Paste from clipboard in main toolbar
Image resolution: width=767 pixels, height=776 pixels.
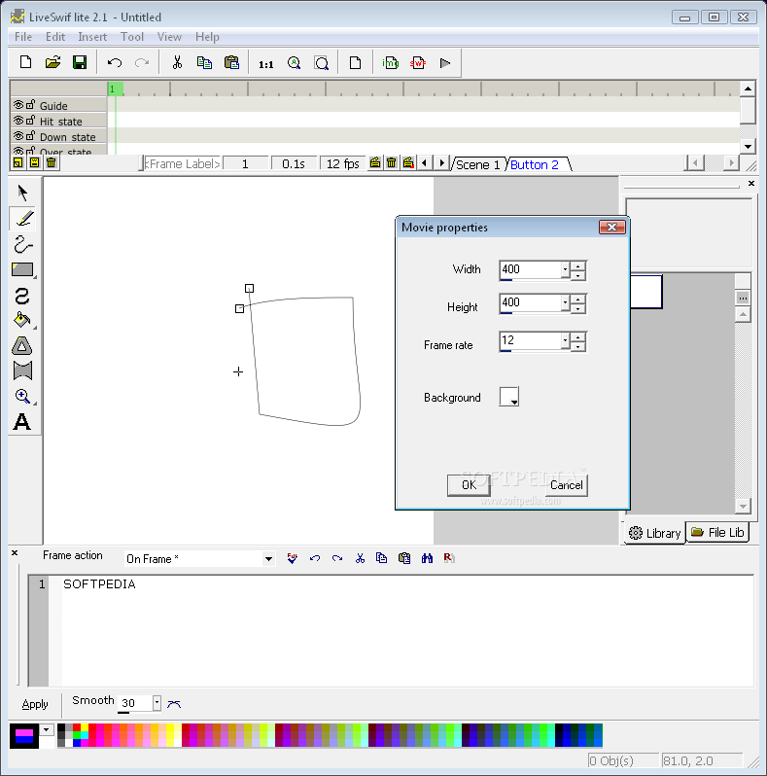click(231, 62)
